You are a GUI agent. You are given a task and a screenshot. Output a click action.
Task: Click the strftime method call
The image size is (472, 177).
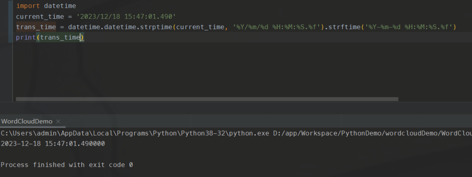coord(344,27)
